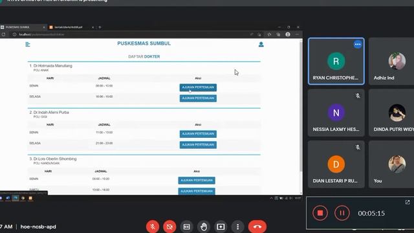Open the options dots on Ryan's tile
Viewport: 414px width, 233px height.
(358, 45)
